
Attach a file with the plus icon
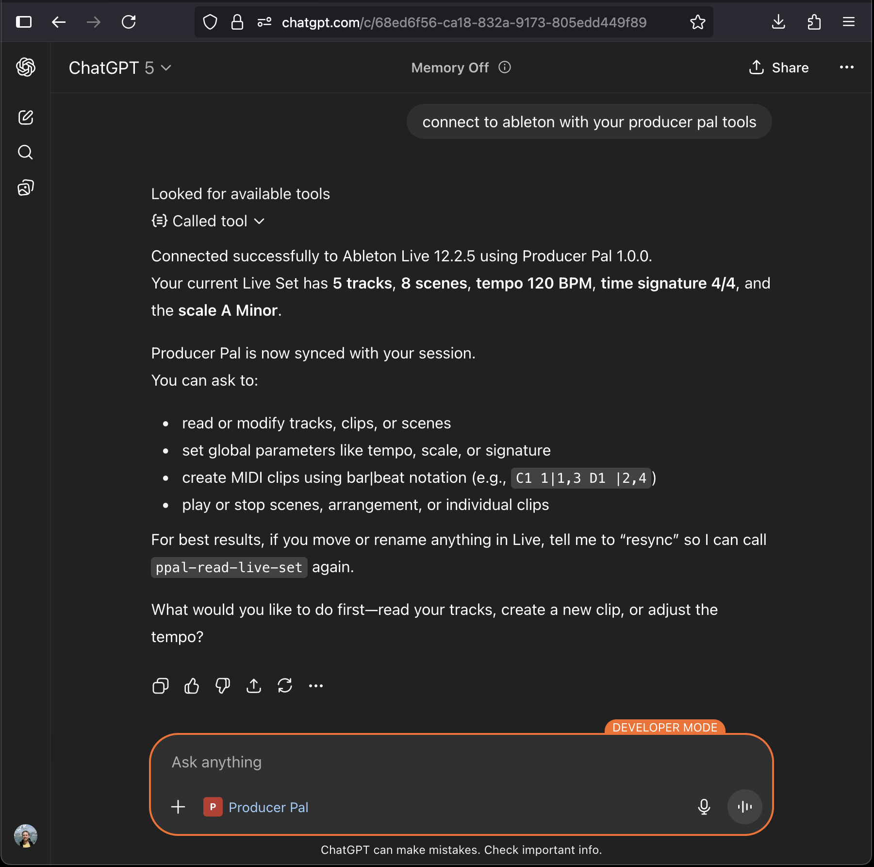[x=178, y=807]
